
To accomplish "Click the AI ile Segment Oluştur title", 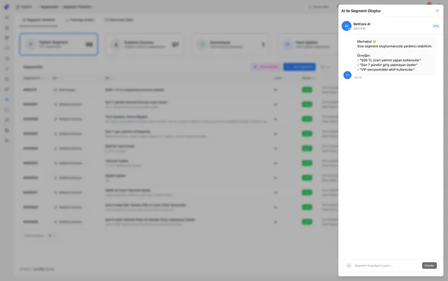I will [x=361, y=11].
